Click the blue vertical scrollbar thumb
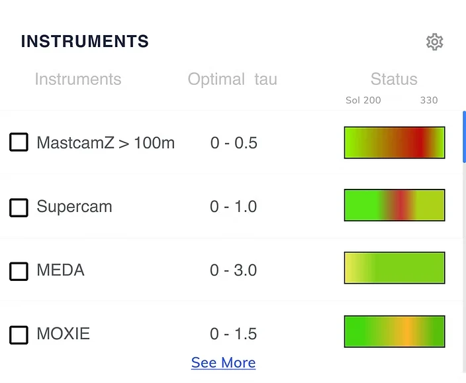 tap(464, 137)
